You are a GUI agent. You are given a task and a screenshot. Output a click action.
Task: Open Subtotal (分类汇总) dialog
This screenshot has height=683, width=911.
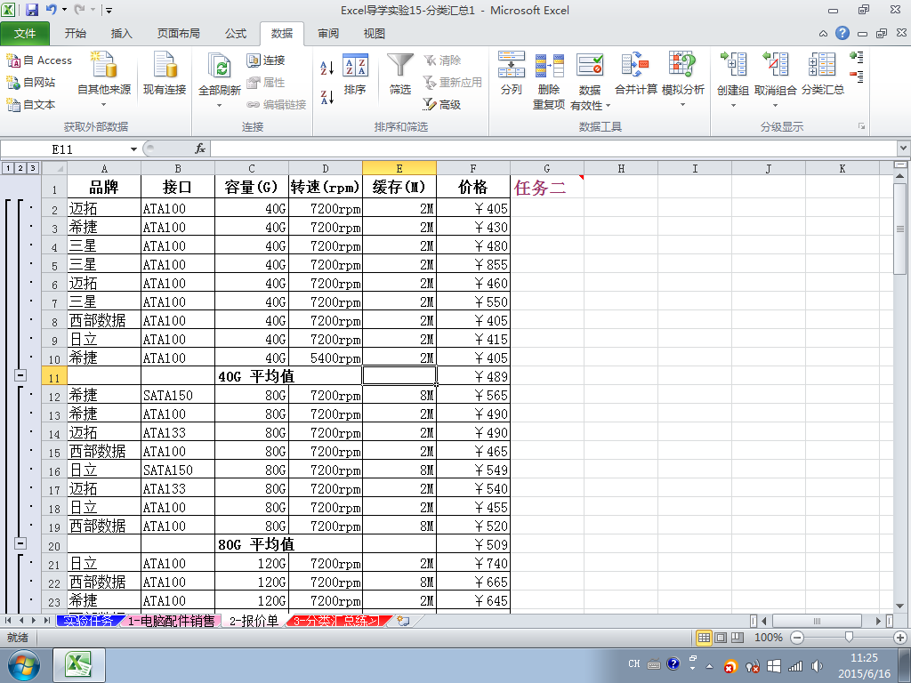(823, 73)
